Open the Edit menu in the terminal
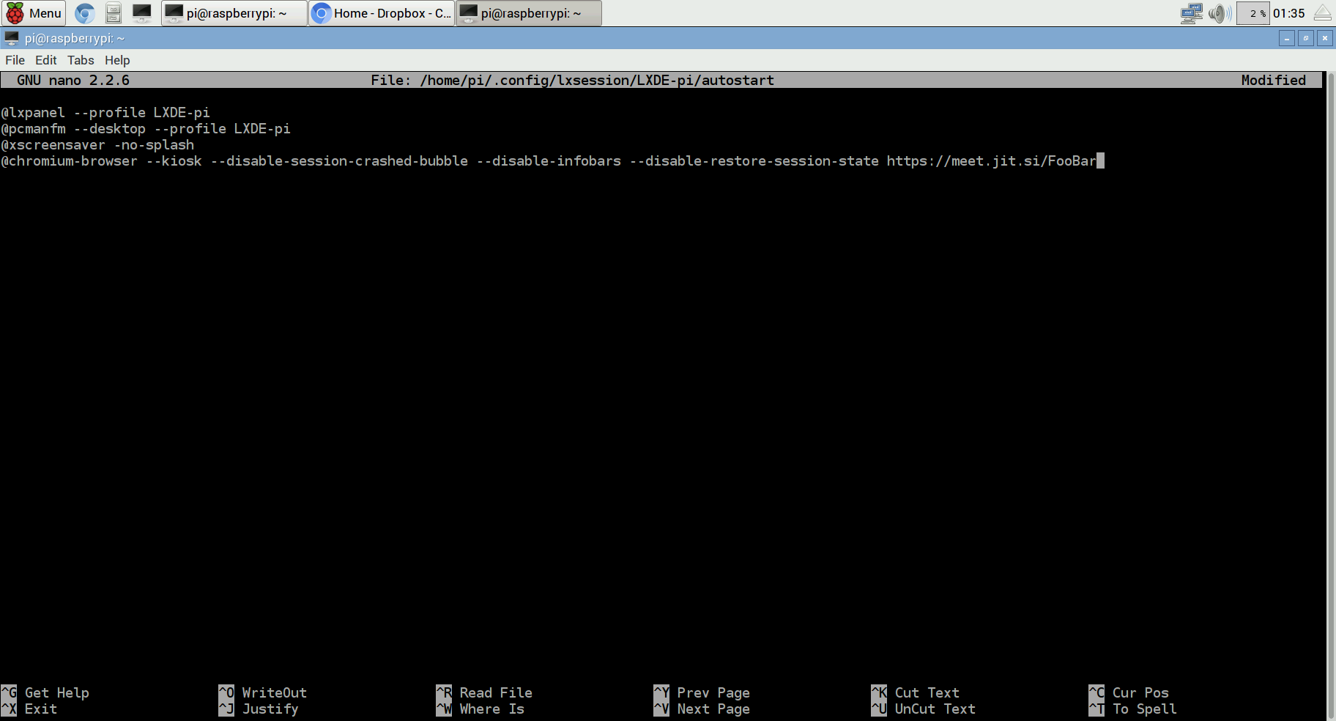Screen dimensions: 1336x721 tap(45, 60)
